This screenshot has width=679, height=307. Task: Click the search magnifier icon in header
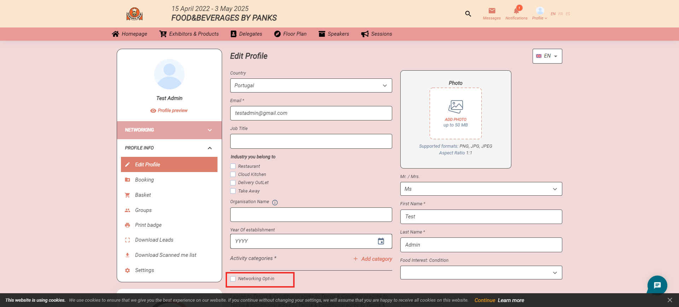[468, 14]
